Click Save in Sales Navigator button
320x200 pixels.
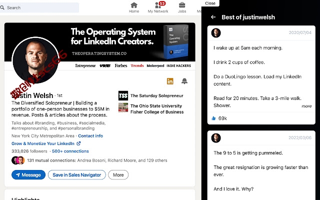pyautogui.click(x=77, y=175)
